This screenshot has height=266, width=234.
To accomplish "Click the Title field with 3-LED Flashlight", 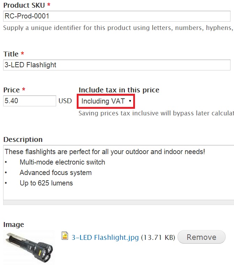I will [x=117, y=65].
